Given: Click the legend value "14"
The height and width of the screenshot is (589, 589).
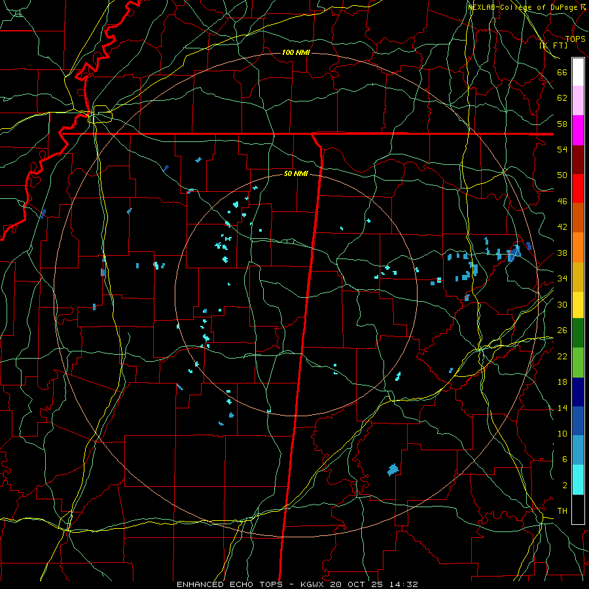Looking at the screenshot, I should (562, 408).
